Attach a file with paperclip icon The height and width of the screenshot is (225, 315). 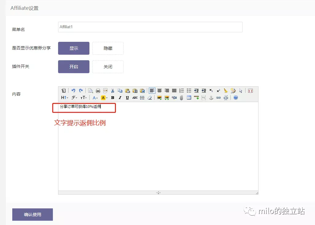point(182,98)
